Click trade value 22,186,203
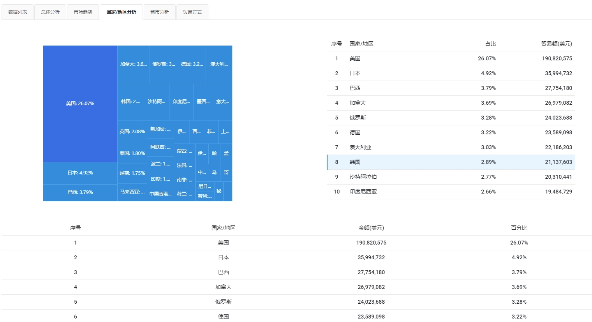 [559, 147]
